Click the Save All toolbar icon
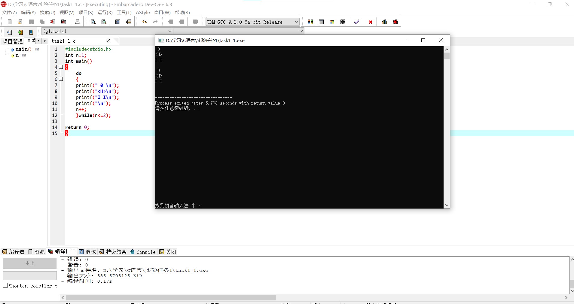 (42, 22)
